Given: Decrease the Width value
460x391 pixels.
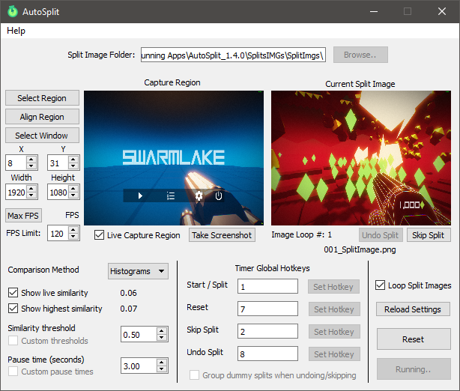Looking at the screenshot, I should 31,195.
